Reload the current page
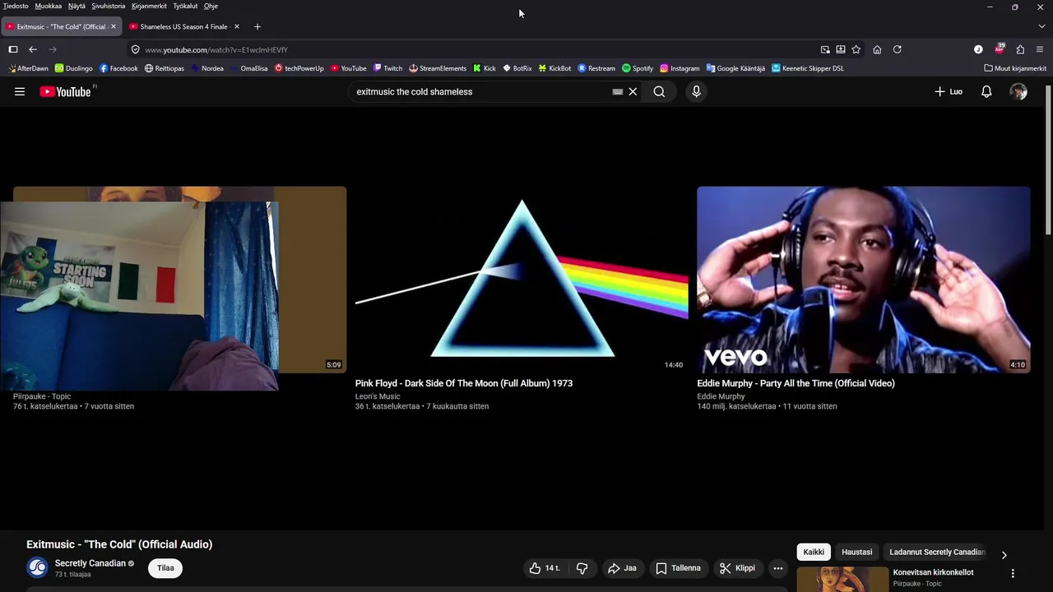 coord(898,49)
